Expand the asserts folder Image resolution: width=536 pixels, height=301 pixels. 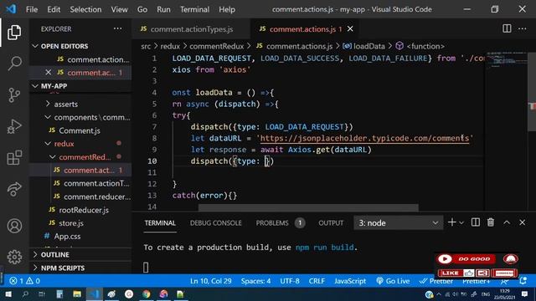[x=65, y=104]
